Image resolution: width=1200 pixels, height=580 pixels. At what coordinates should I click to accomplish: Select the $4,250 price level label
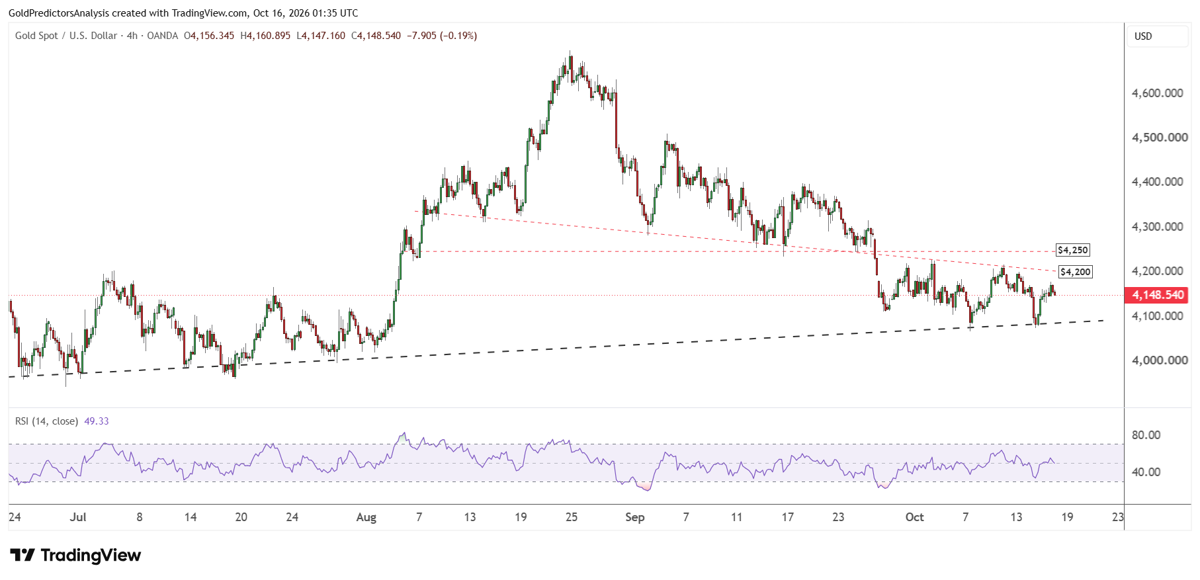[x=1072, y=250]
